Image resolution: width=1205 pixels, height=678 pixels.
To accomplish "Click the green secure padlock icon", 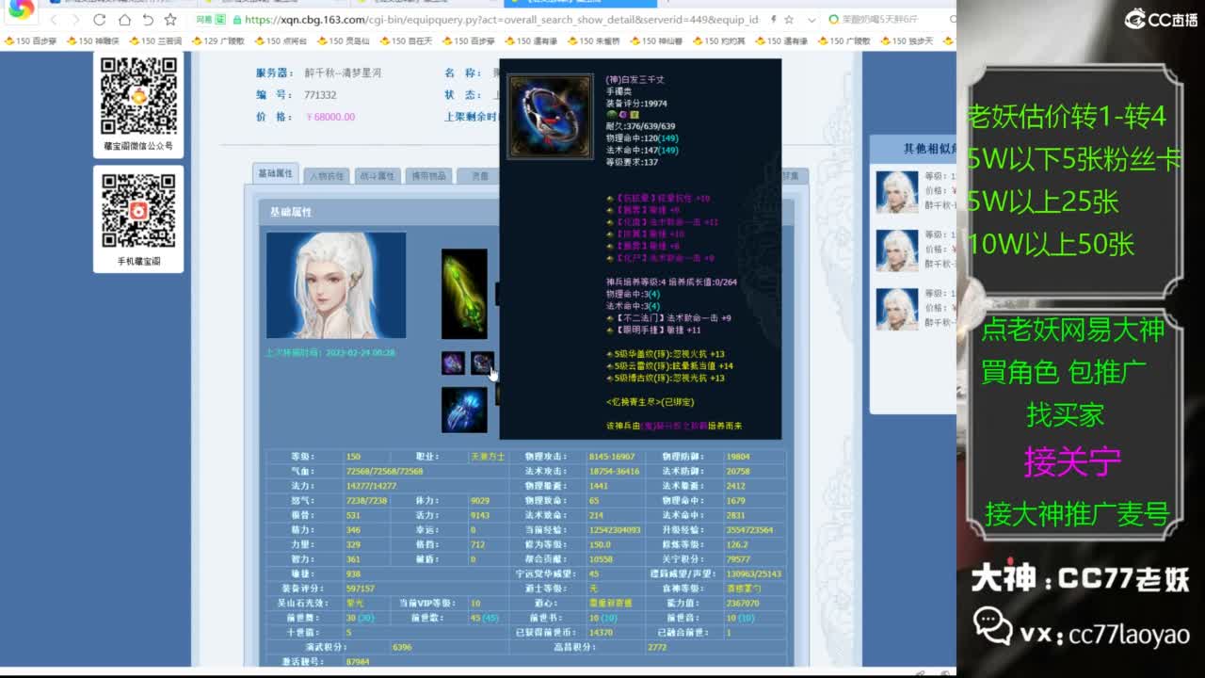I will coord(236,20).
